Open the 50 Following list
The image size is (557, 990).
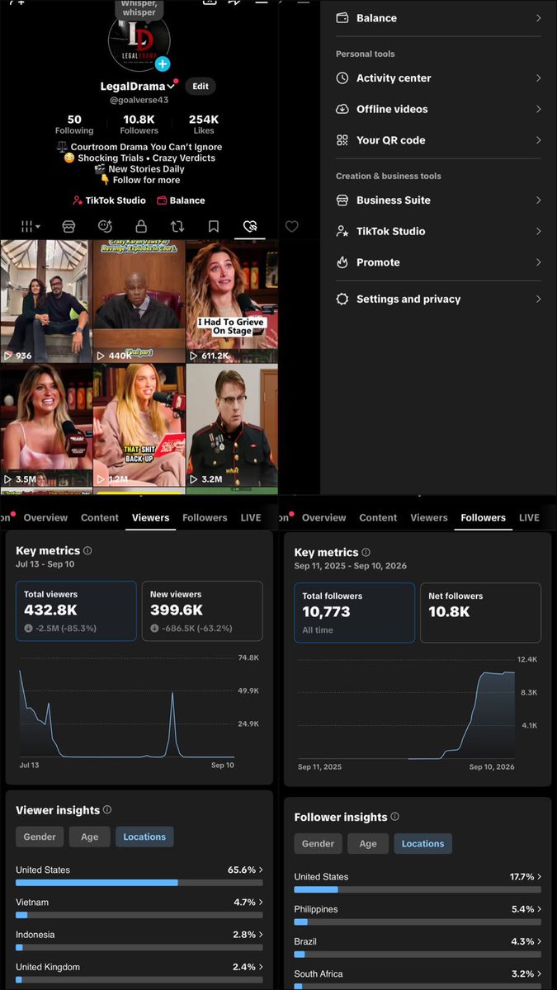74,125
